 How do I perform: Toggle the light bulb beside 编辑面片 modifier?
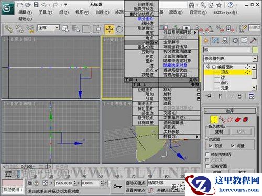(208, 67)
